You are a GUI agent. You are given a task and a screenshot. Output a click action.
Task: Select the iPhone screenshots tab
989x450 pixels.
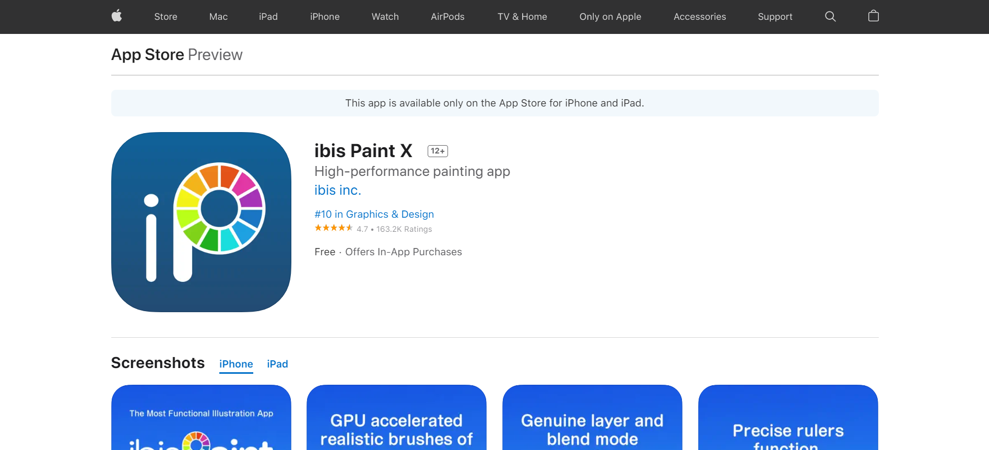click(x=236, y=364)
